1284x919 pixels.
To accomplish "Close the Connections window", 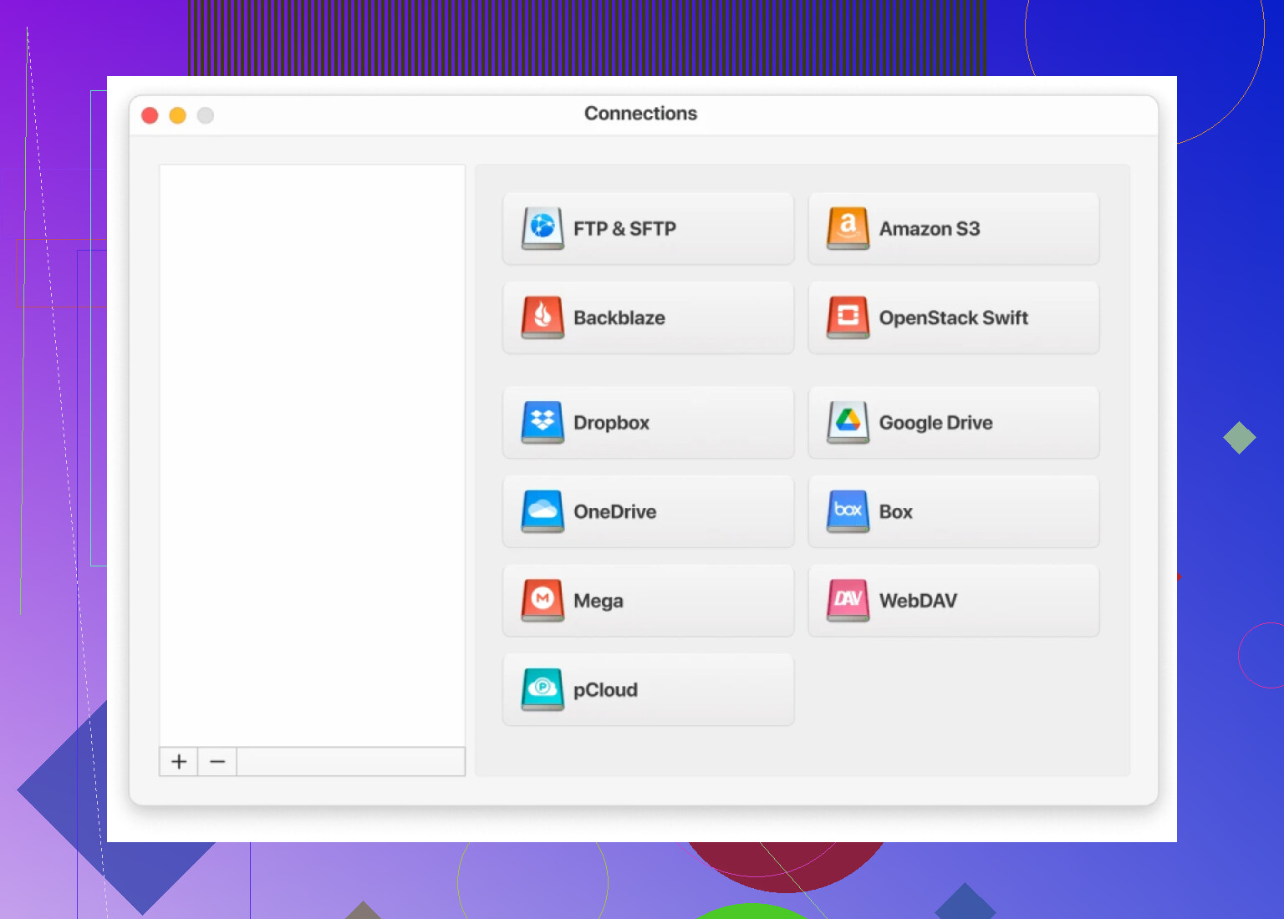I will (x=150, y=115).
